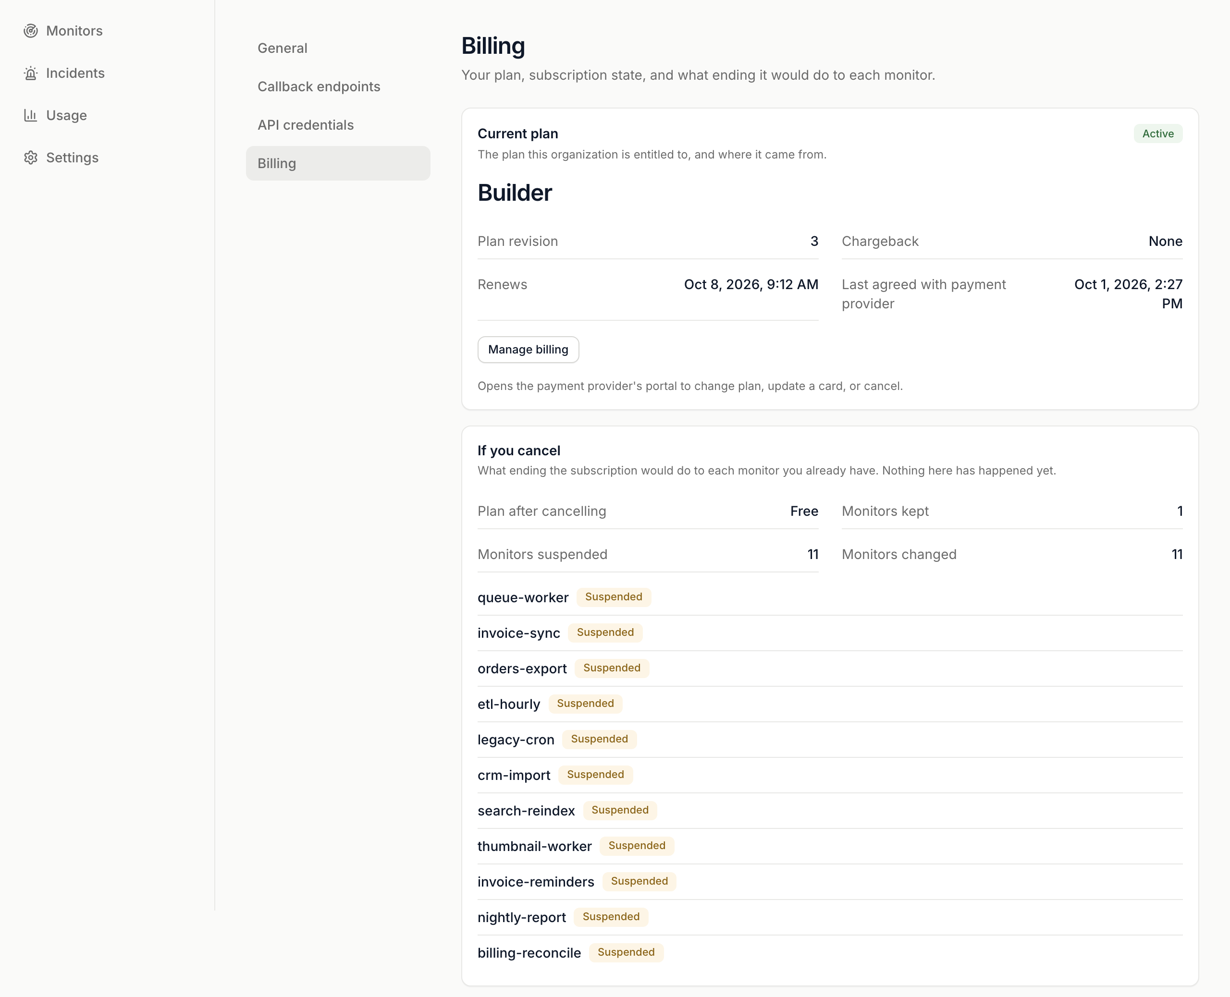Image resolution: width=1230 pixels, height=997 pixels.
Task: Click the Billing page title
Action: 493,46
